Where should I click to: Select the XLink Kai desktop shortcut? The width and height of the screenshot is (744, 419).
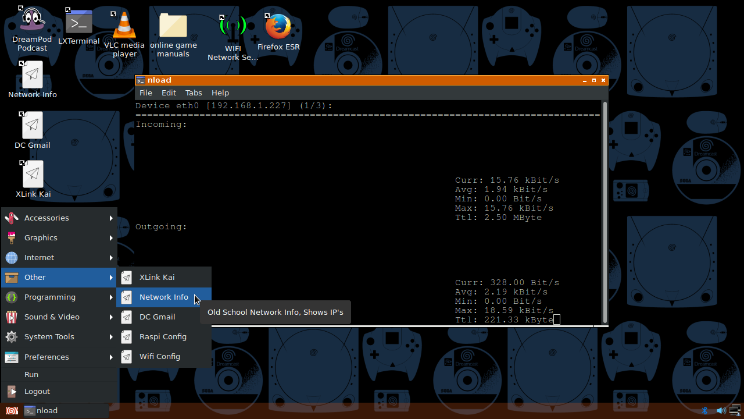(33, 179)
